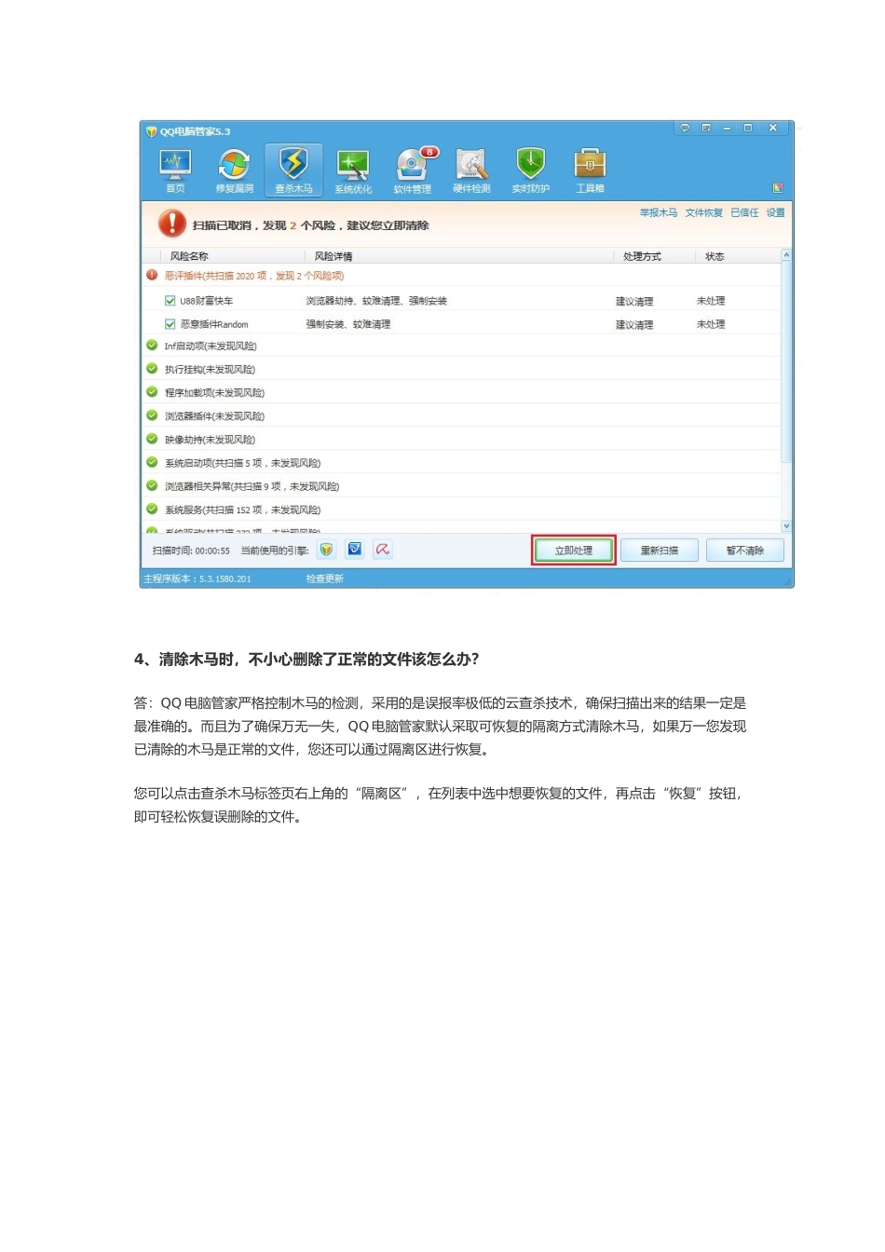Viewport: 885px width, 1252px height.
Task: Expand the 程序加载项 row
Action: pyautogui.click(x=460, y=392)
